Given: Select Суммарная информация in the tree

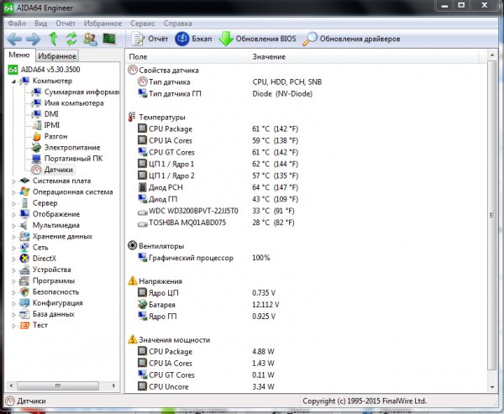Looking at the screenshot, I should pos(76,92).
